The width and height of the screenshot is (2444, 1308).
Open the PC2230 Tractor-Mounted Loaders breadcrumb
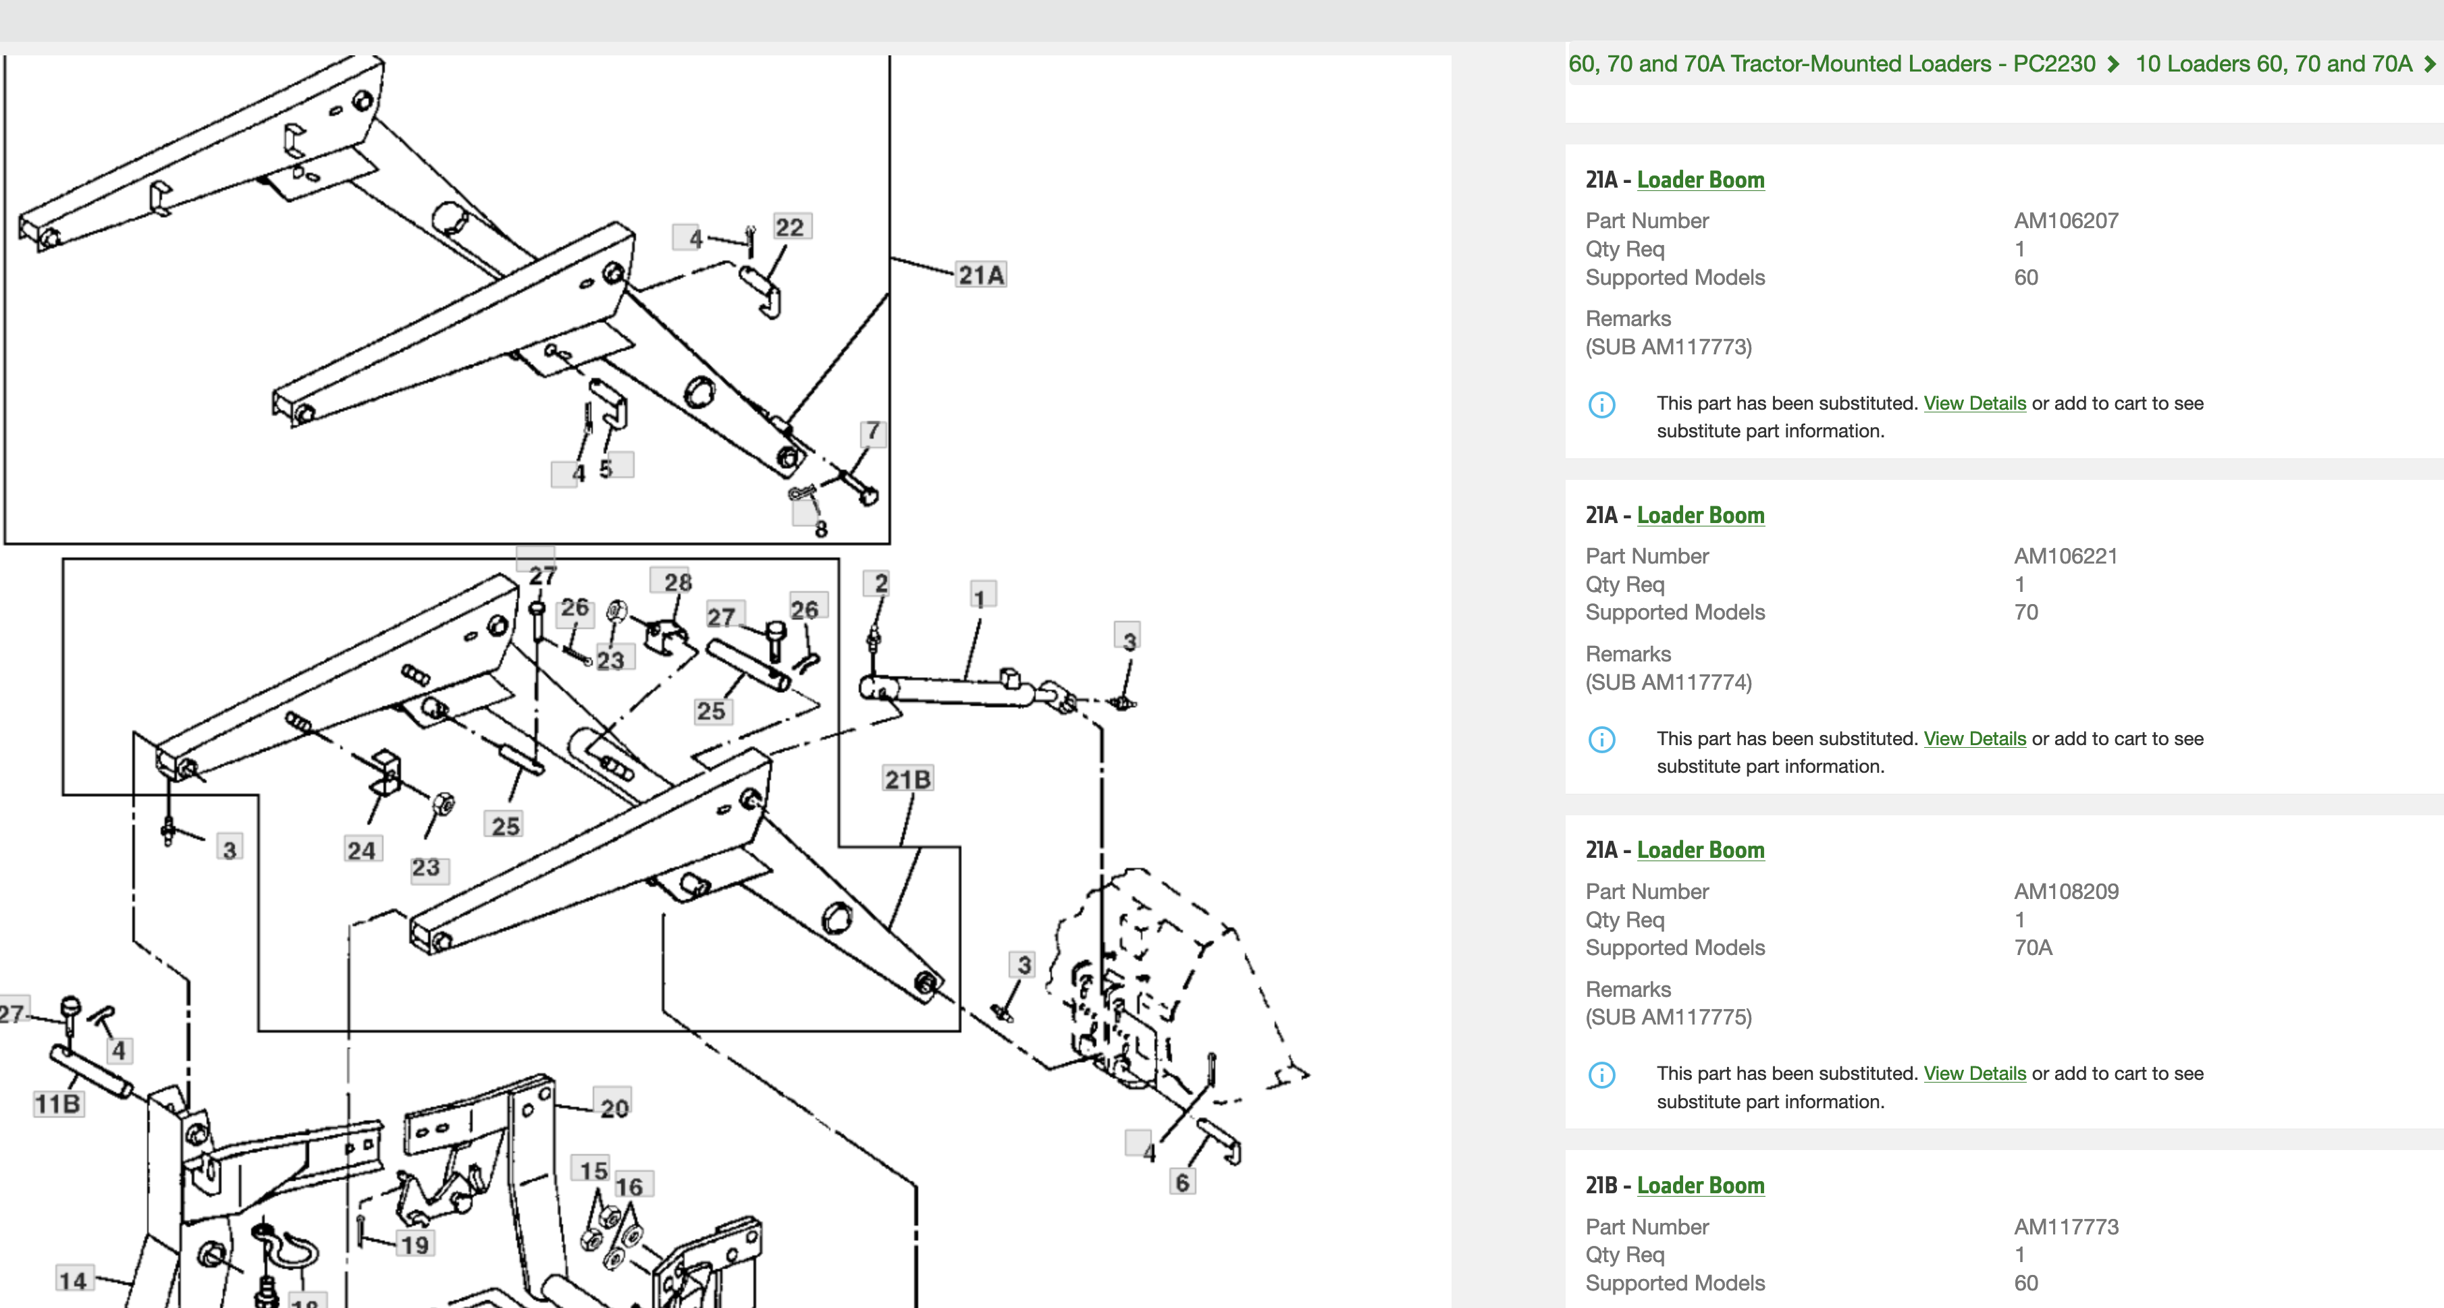click(1831, 63)
